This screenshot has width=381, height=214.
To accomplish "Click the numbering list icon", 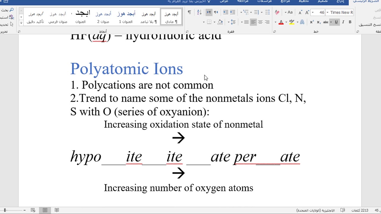I will (256, 12).
